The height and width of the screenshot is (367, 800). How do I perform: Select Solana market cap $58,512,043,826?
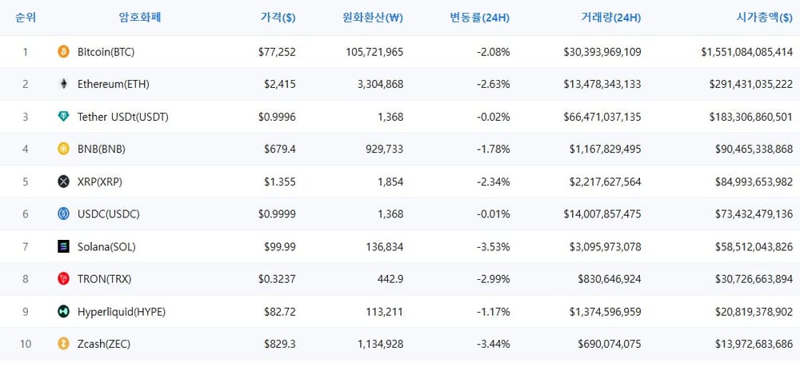(754, 247)
